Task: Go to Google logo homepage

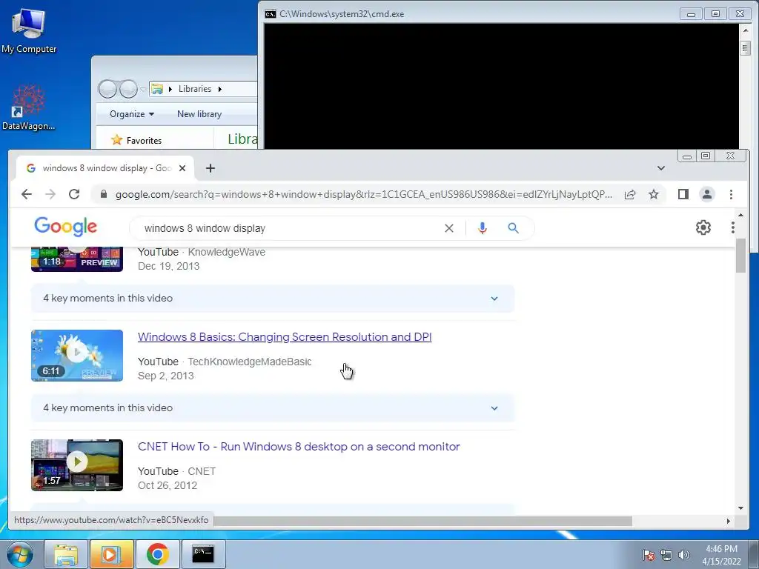Action: coord(66,227)
